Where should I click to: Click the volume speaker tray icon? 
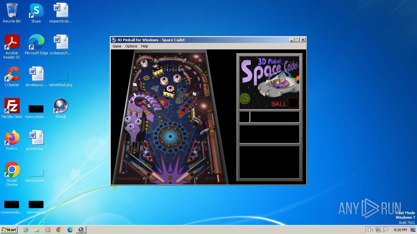point(370,230)
